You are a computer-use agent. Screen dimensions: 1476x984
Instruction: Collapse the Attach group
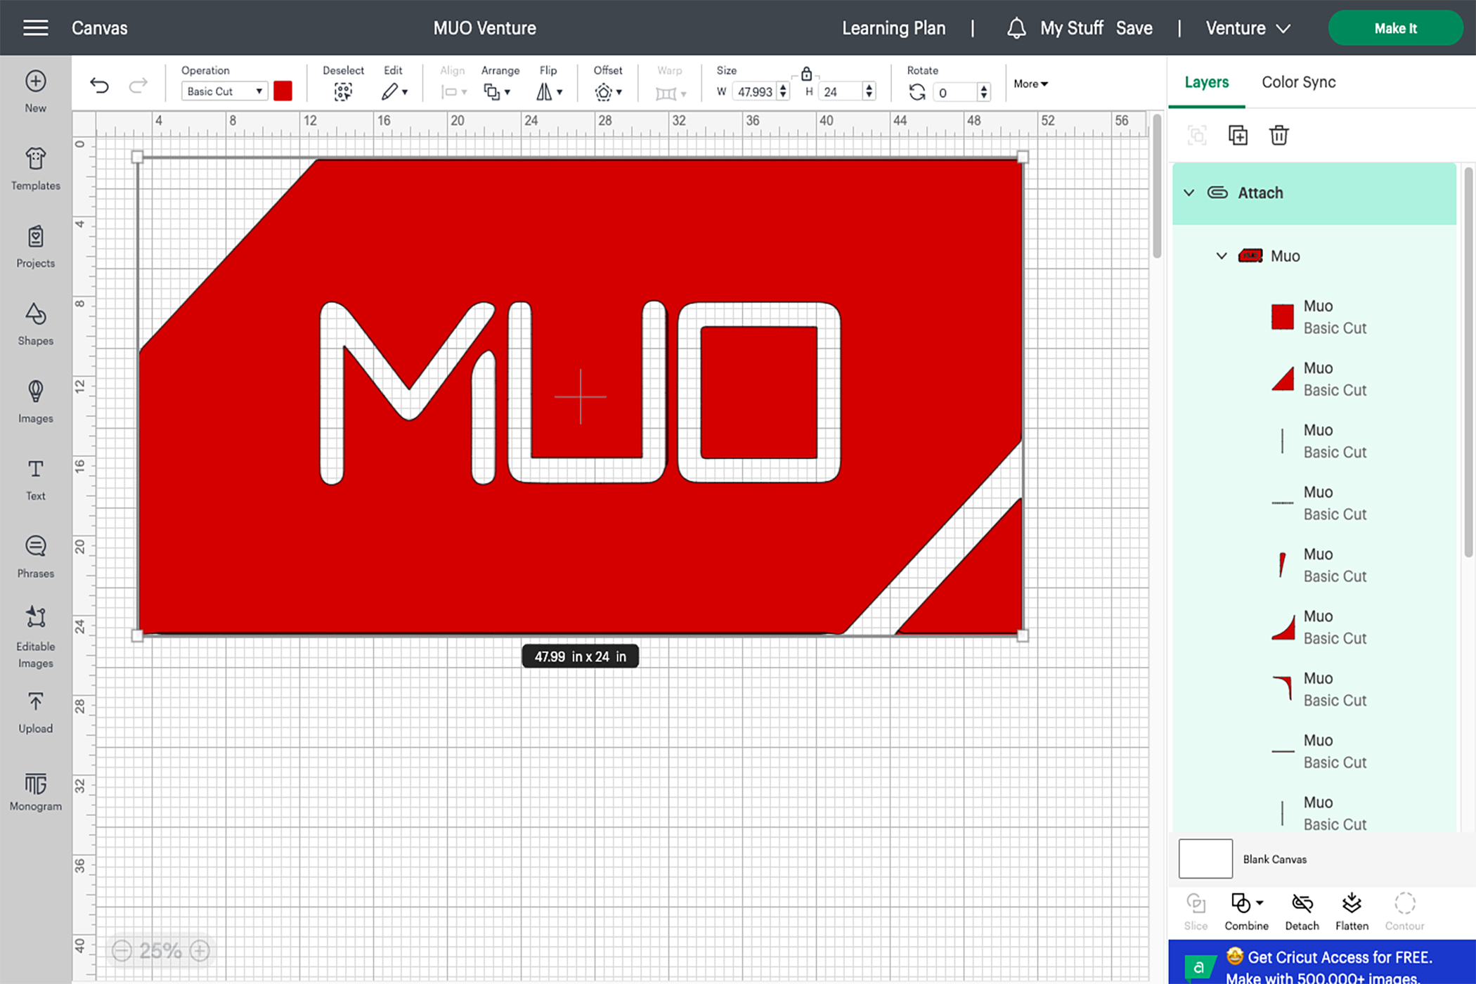[1189, 193]
